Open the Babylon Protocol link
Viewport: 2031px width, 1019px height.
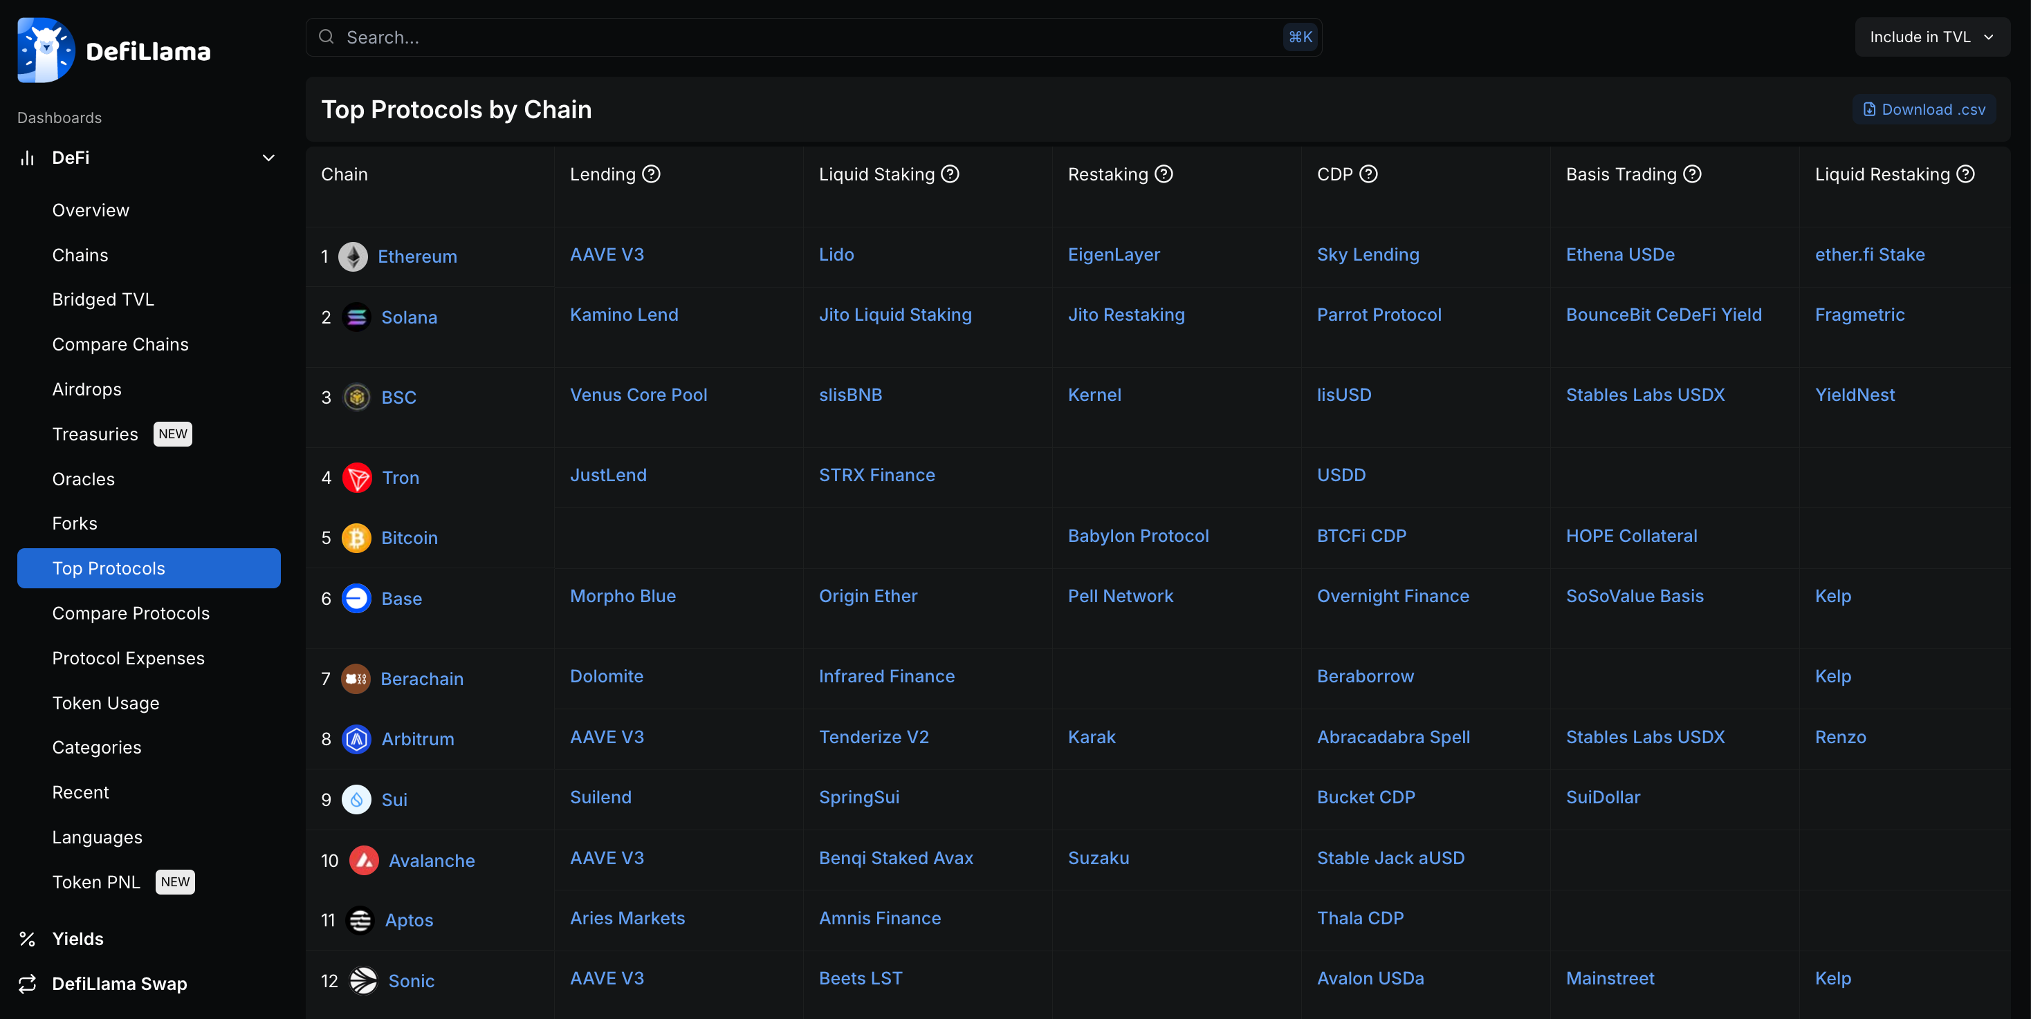click(x=1139, y=536)
